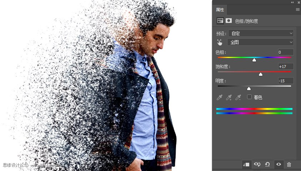
Task: Open the Properties panel flyout menu
Action: (x=297, y=9)
